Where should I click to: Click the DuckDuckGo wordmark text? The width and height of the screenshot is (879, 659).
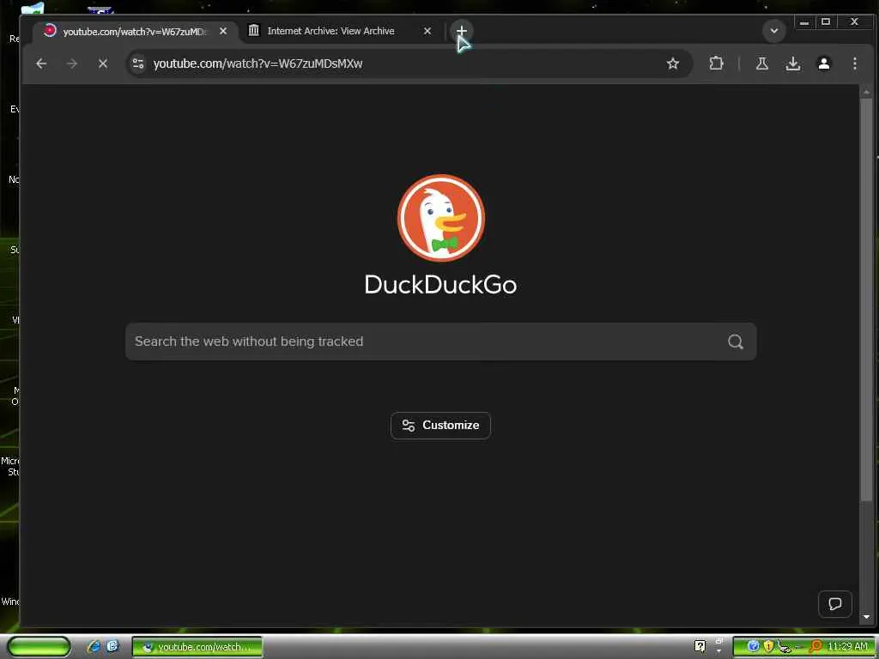440,285
